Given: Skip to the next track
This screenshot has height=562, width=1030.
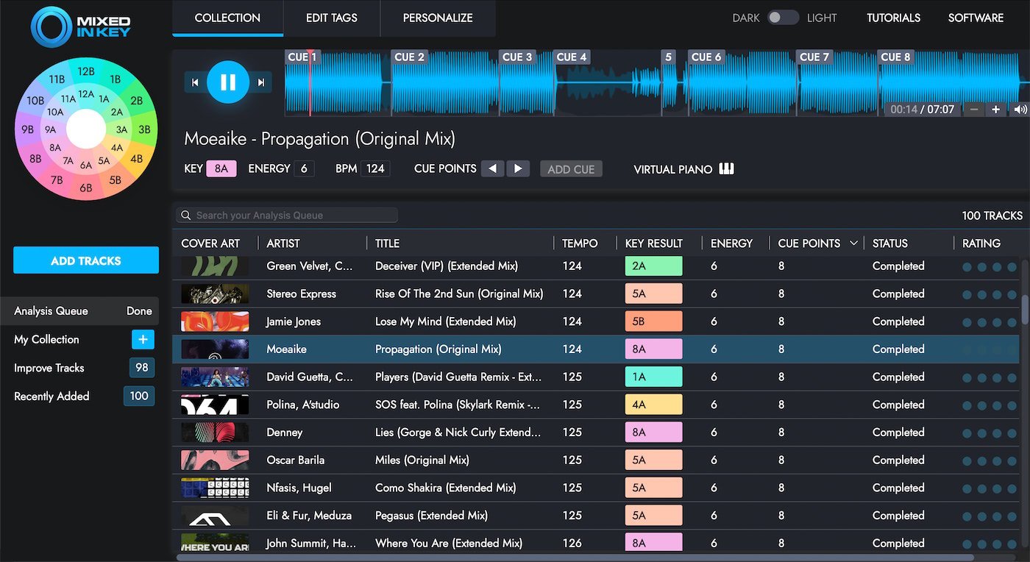Looking at the screenshot, I should coord(260,82).
